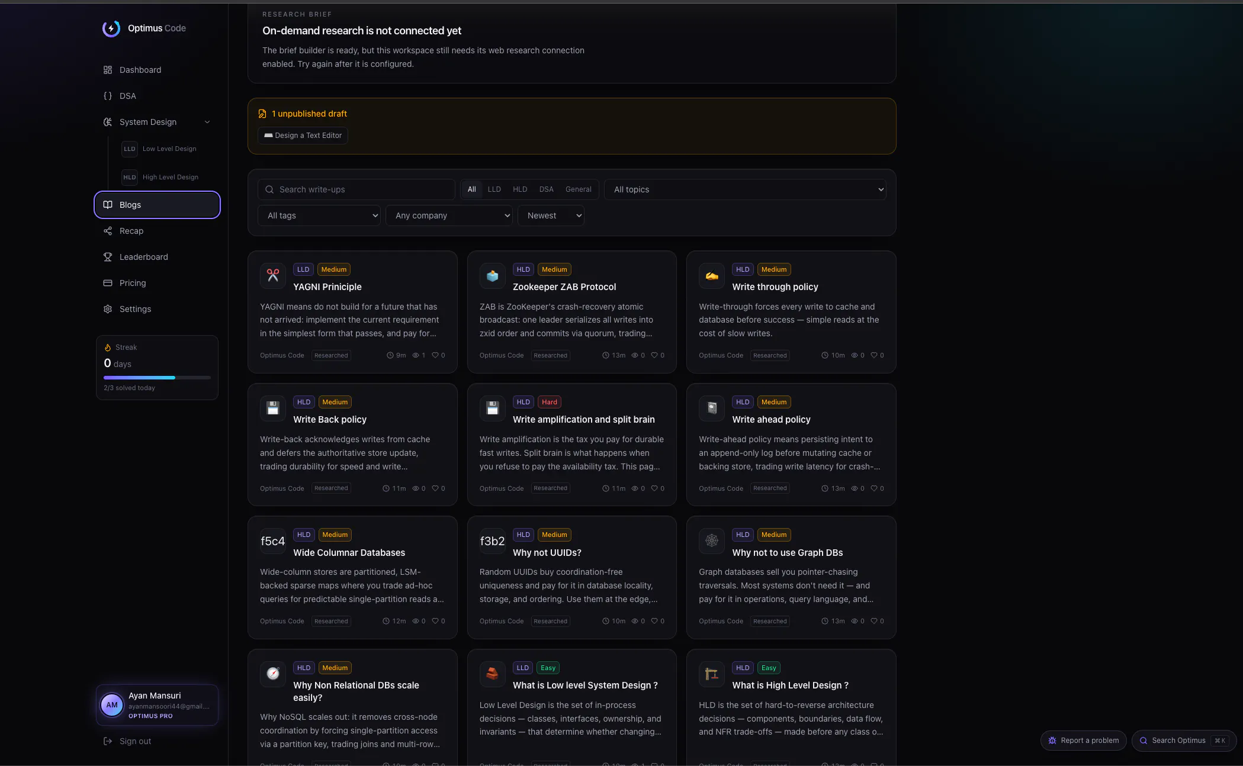Filter write-ups by General tab

tap(579, 189)
